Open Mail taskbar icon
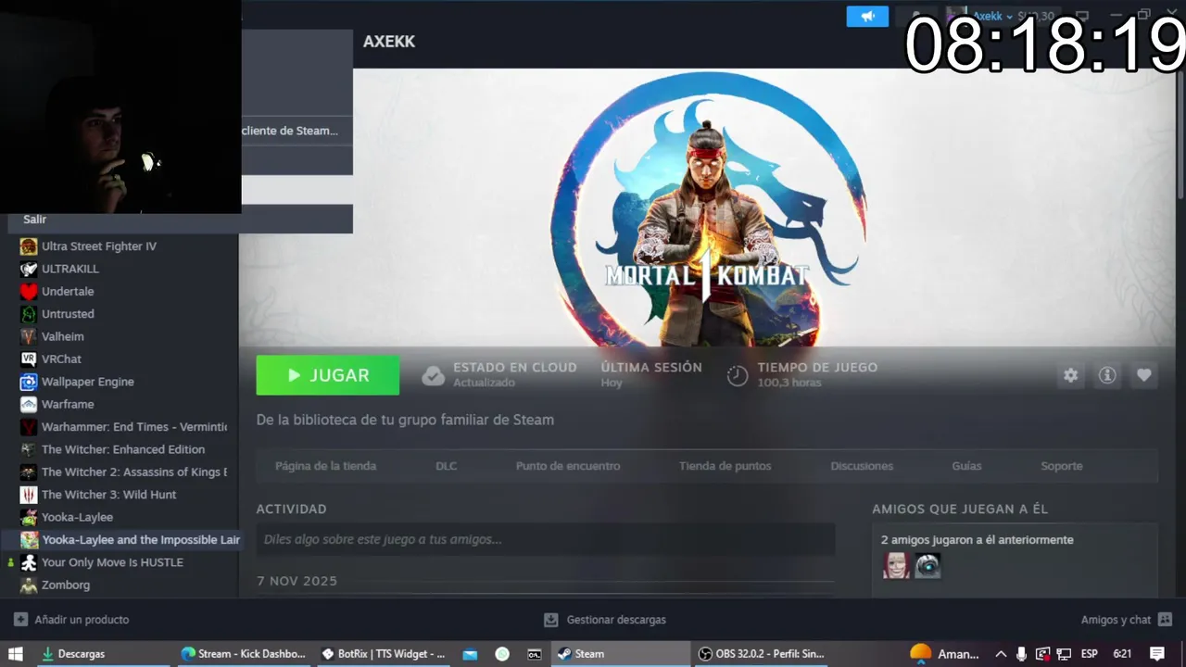Screen dimensions: 1186x667 click(x=470, y=653)
